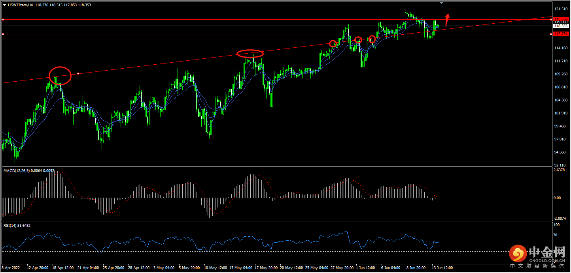Screen dimensions: 571x273
Task: Click the OHLC values 118.376 118.515 117.853 118.353
Action: [63, 5]
